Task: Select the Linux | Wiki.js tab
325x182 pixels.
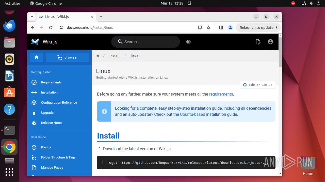Action: coord(66,17)
